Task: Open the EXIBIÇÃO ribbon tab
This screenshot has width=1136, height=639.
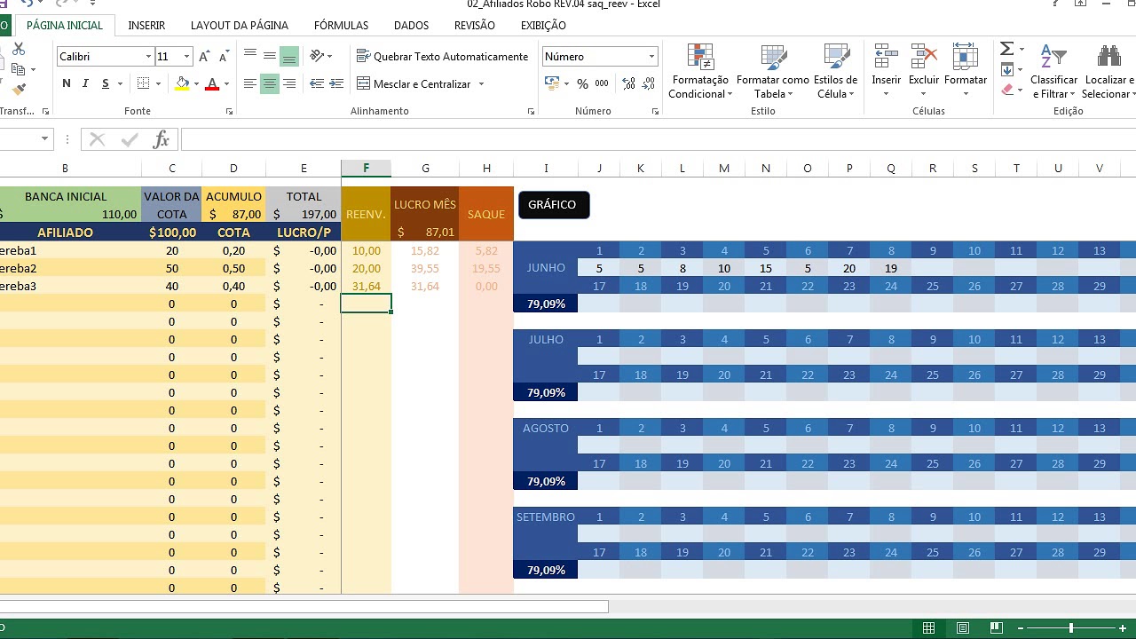Action: 543,26
